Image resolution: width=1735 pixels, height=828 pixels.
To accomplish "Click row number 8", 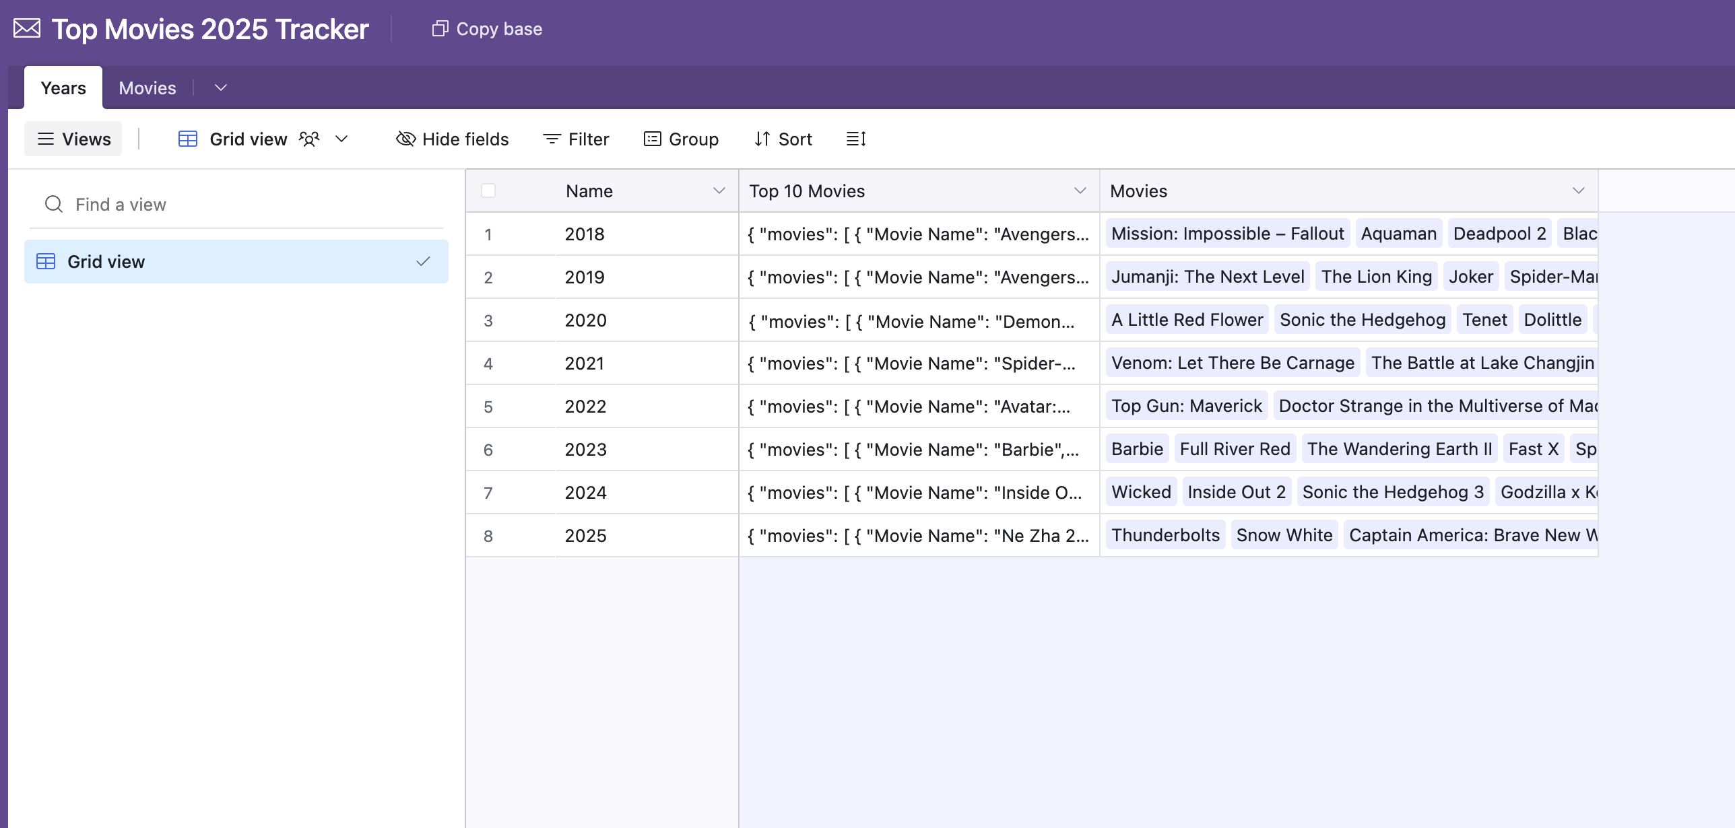I will [x=488, y=536].
